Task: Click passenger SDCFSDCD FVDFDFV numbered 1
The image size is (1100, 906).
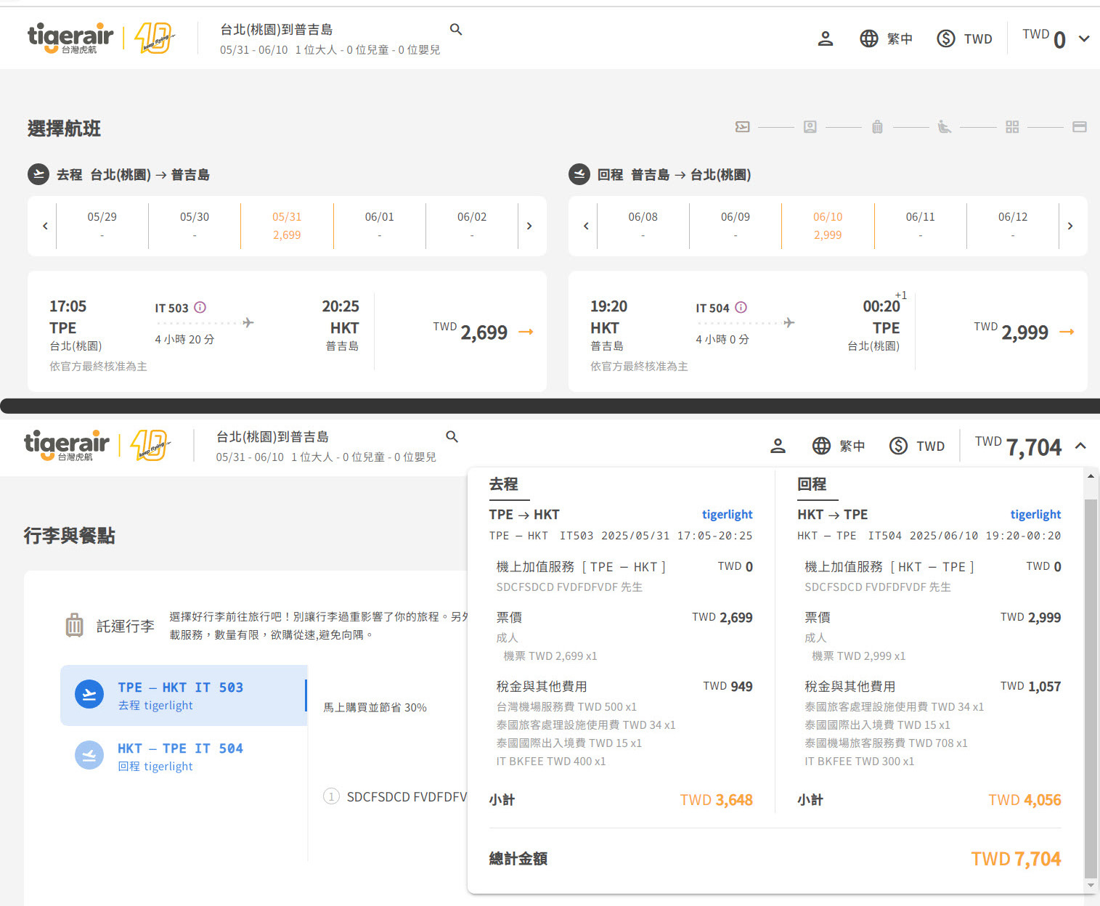Action: 396,796
